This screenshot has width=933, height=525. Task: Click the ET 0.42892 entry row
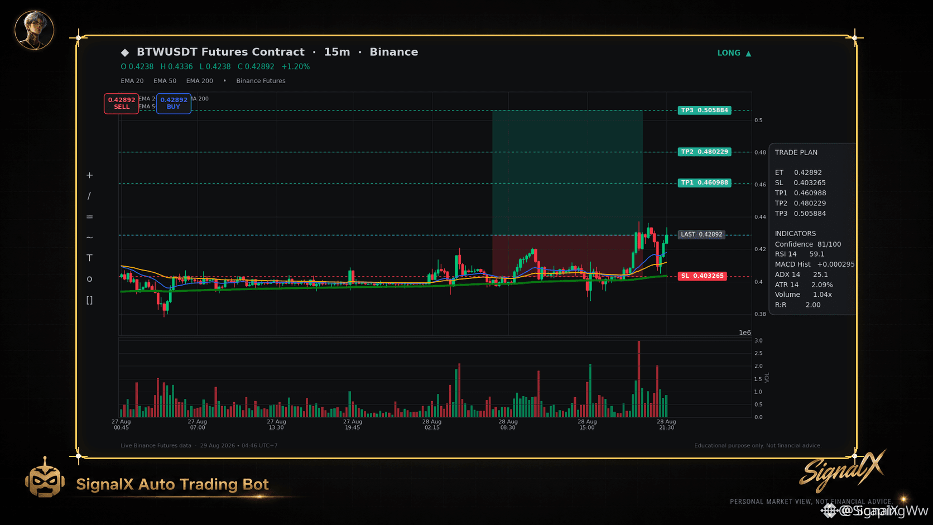(799, 172)
